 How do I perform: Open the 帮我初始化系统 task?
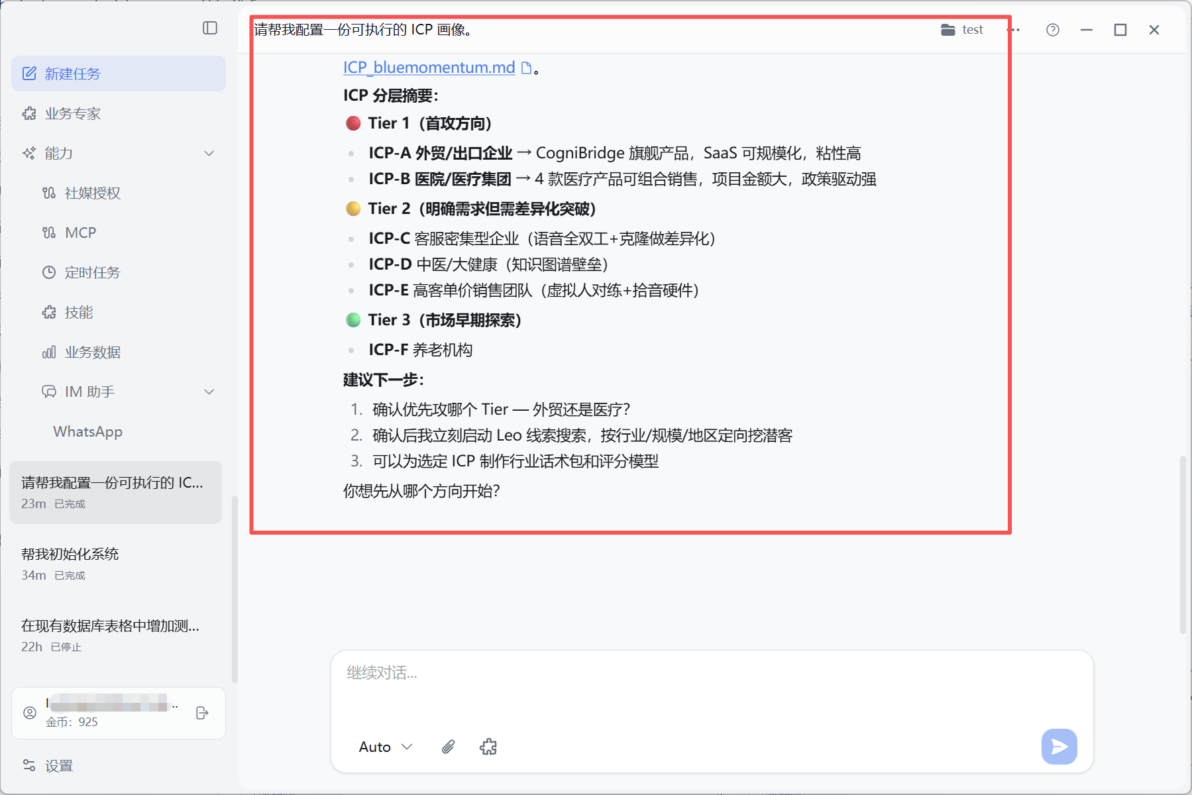tap(116, 564)
